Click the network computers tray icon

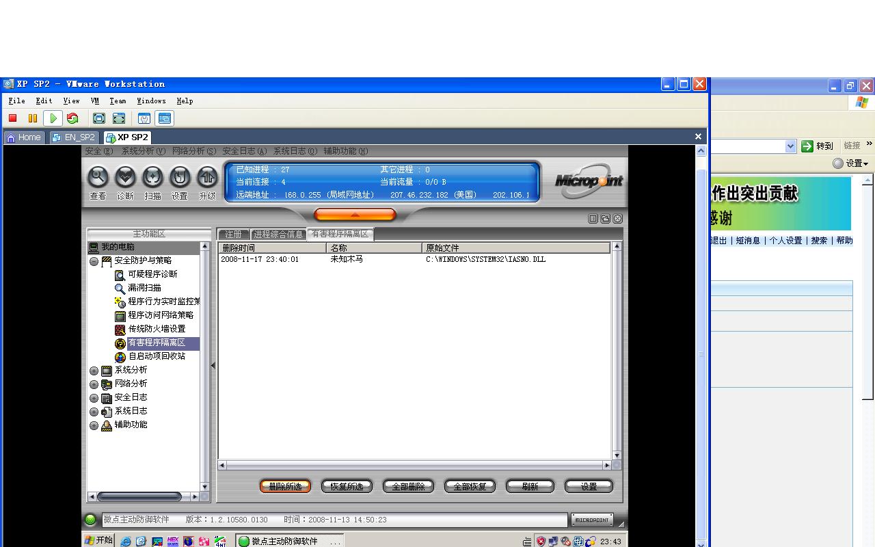553,542
